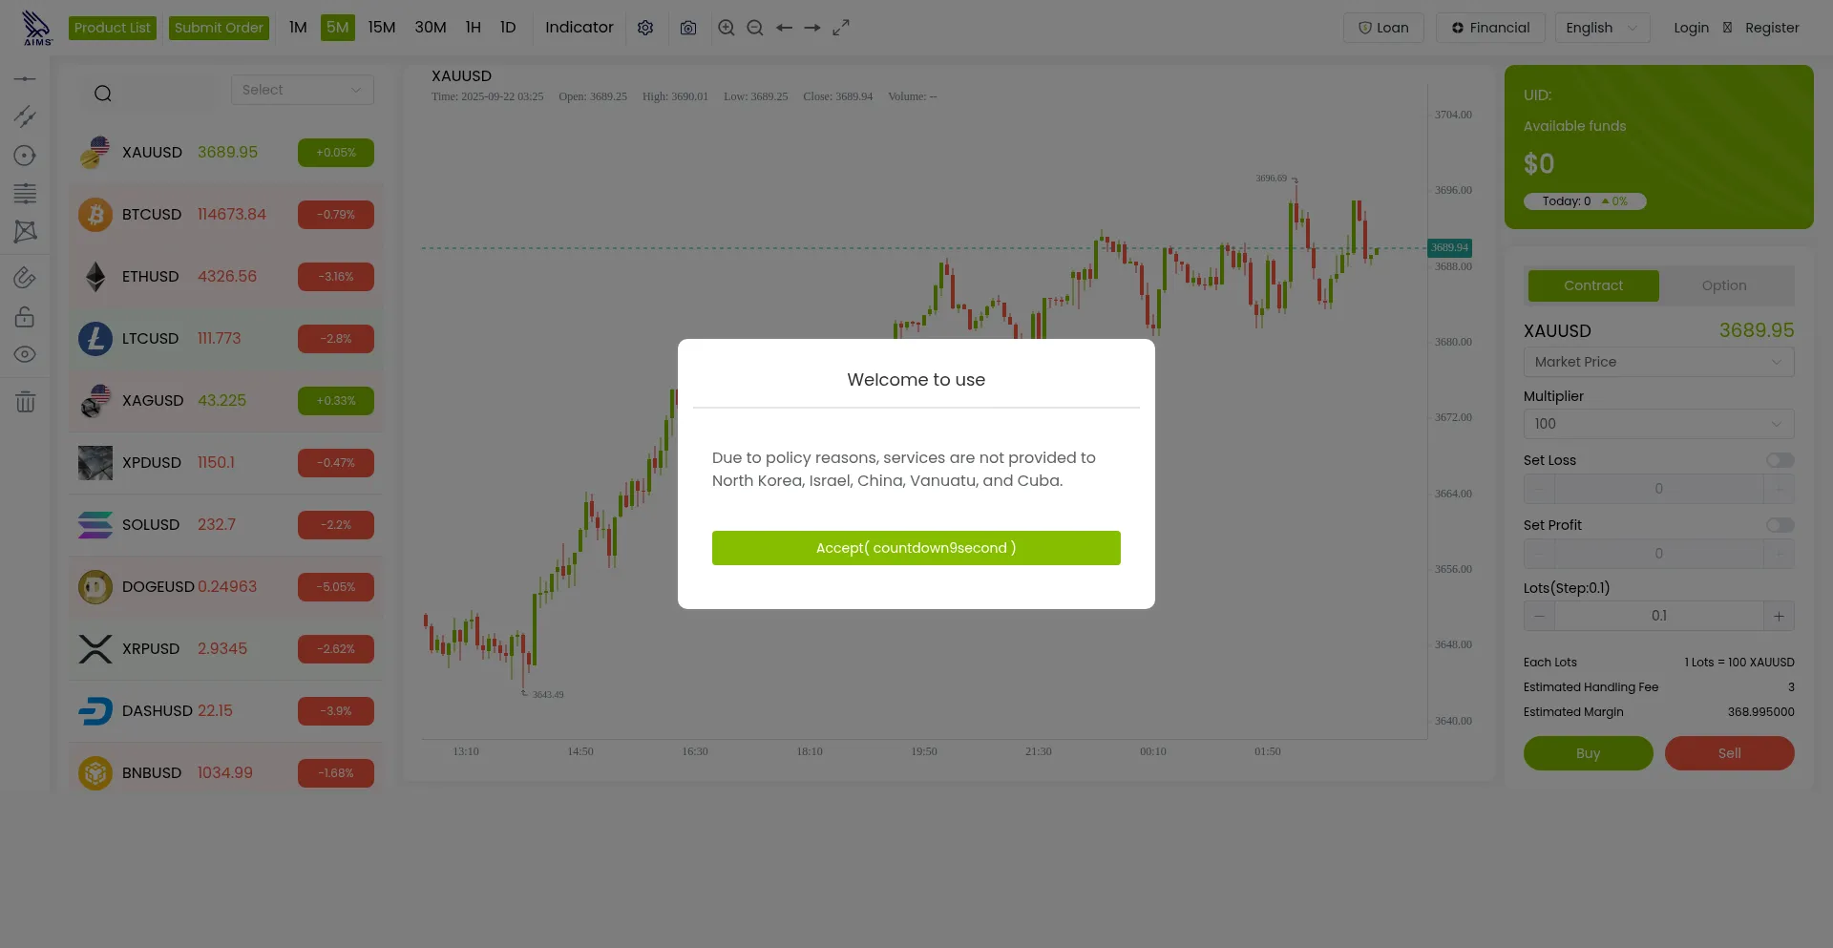Click the search magnifier icon
This screenshot has height=948, width=1833.
click(103, 94)
